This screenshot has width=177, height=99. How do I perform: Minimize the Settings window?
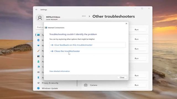[135, 9]
